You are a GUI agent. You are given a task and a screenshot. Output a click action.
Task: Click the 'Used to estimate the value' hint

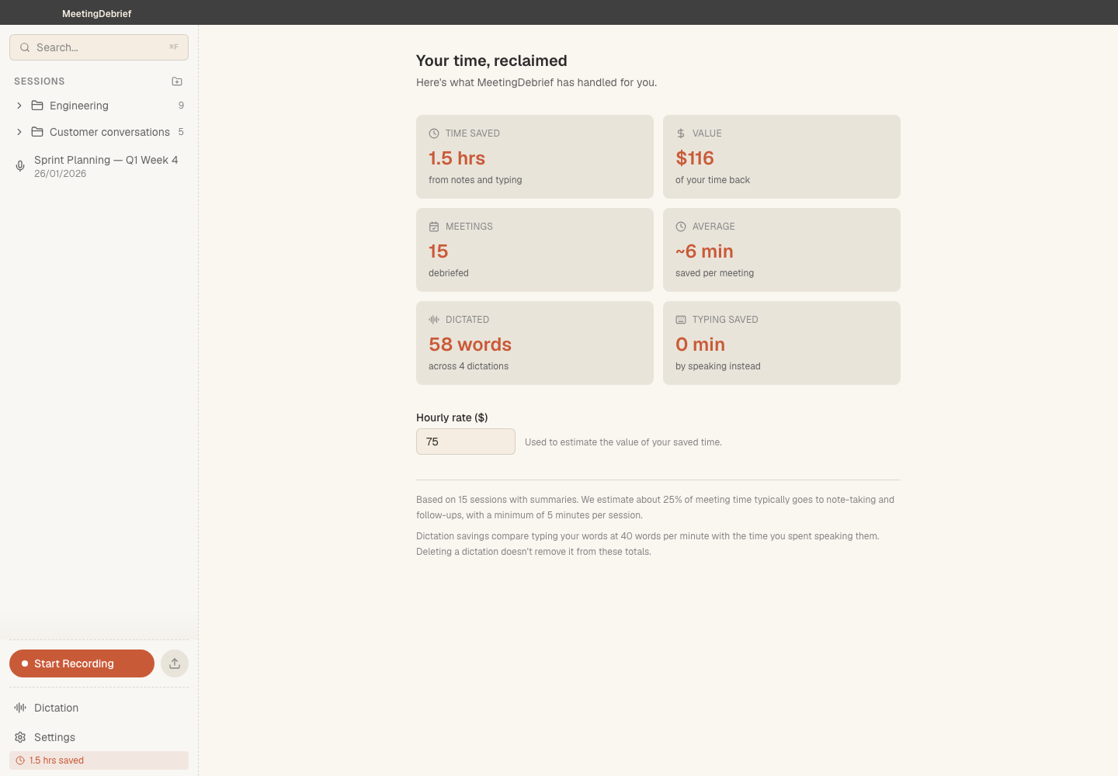623,442
